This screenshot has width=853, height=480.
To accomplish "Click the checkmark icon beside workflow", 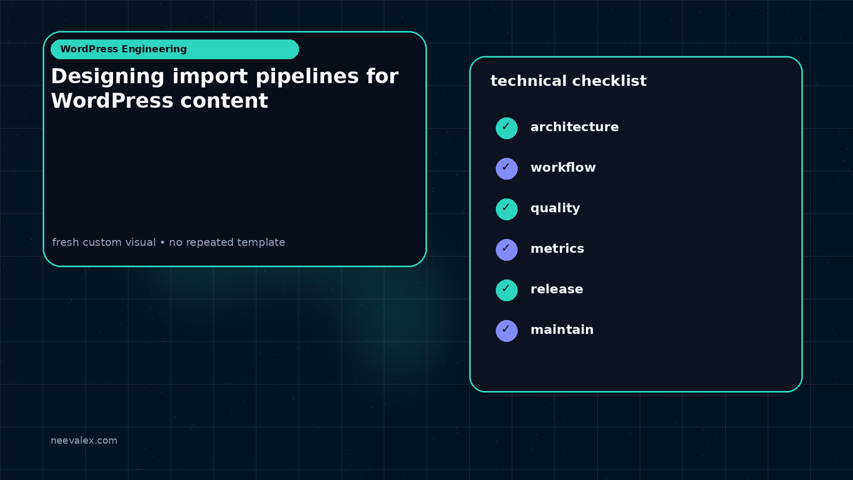I will (506, 169).
